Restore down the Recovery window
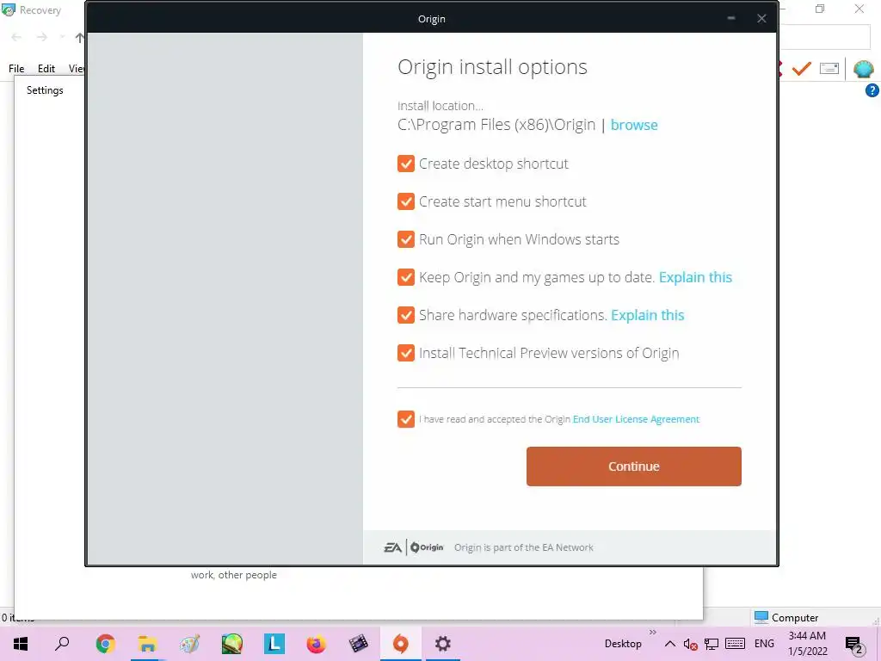Image resolution: width=881 pixels, height=661 pixels. point(820,9)
